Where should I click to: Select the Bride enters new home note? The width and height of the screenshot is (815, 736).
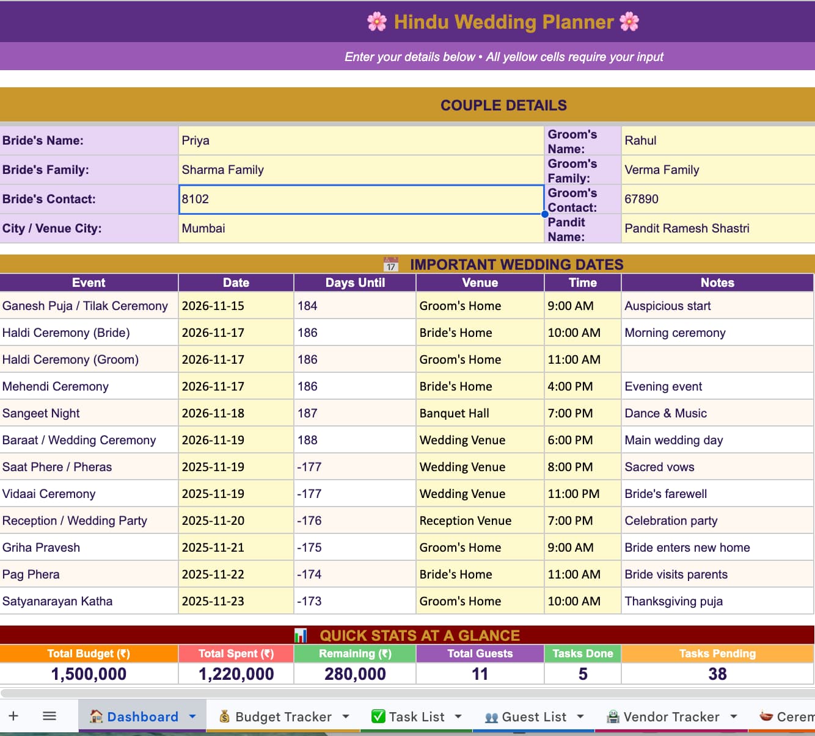718,547
